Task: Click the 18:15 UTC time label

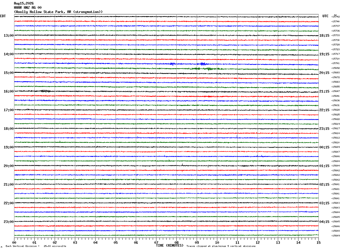Action: pyautogui.click(x=324, y=36)
